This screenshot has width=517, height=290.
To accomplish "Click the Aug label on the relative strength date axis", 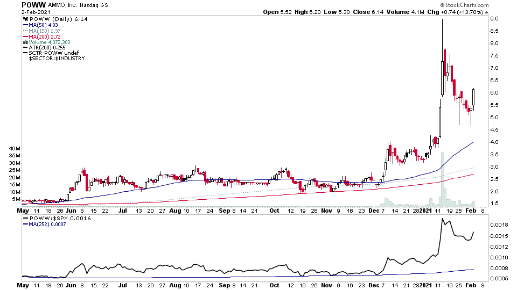I will click(175, 285).
